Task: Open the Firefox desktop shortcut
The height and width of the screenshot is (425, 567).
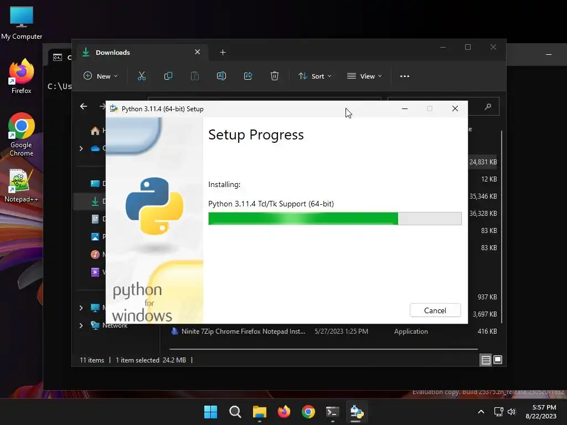Action: coord(22,76)
